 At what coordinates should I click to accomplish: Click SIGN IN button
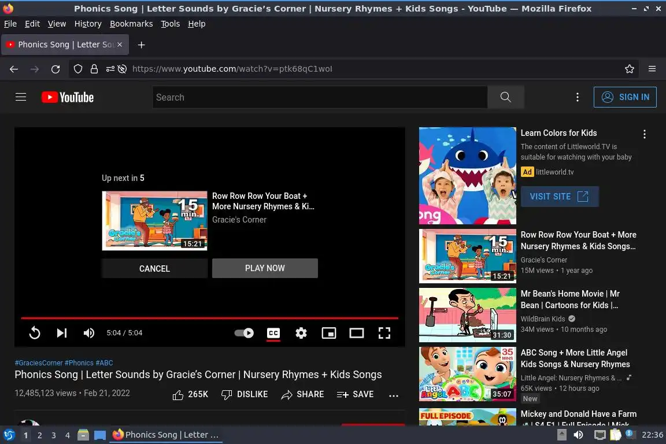pos(625,97)
